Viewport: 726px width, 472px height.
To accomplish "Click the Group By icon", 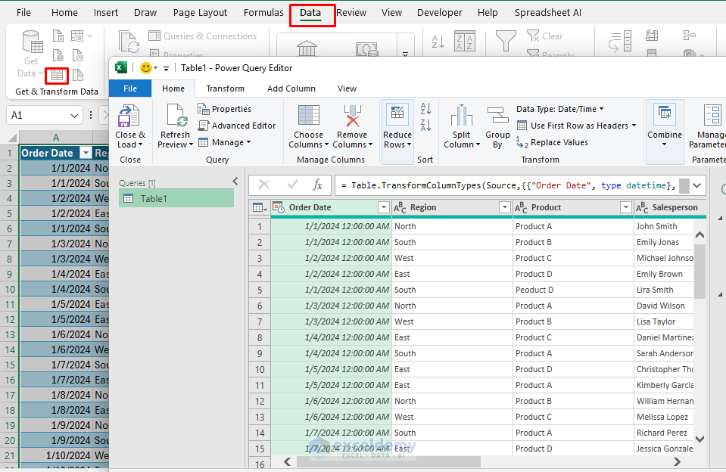I will (497, 116).
